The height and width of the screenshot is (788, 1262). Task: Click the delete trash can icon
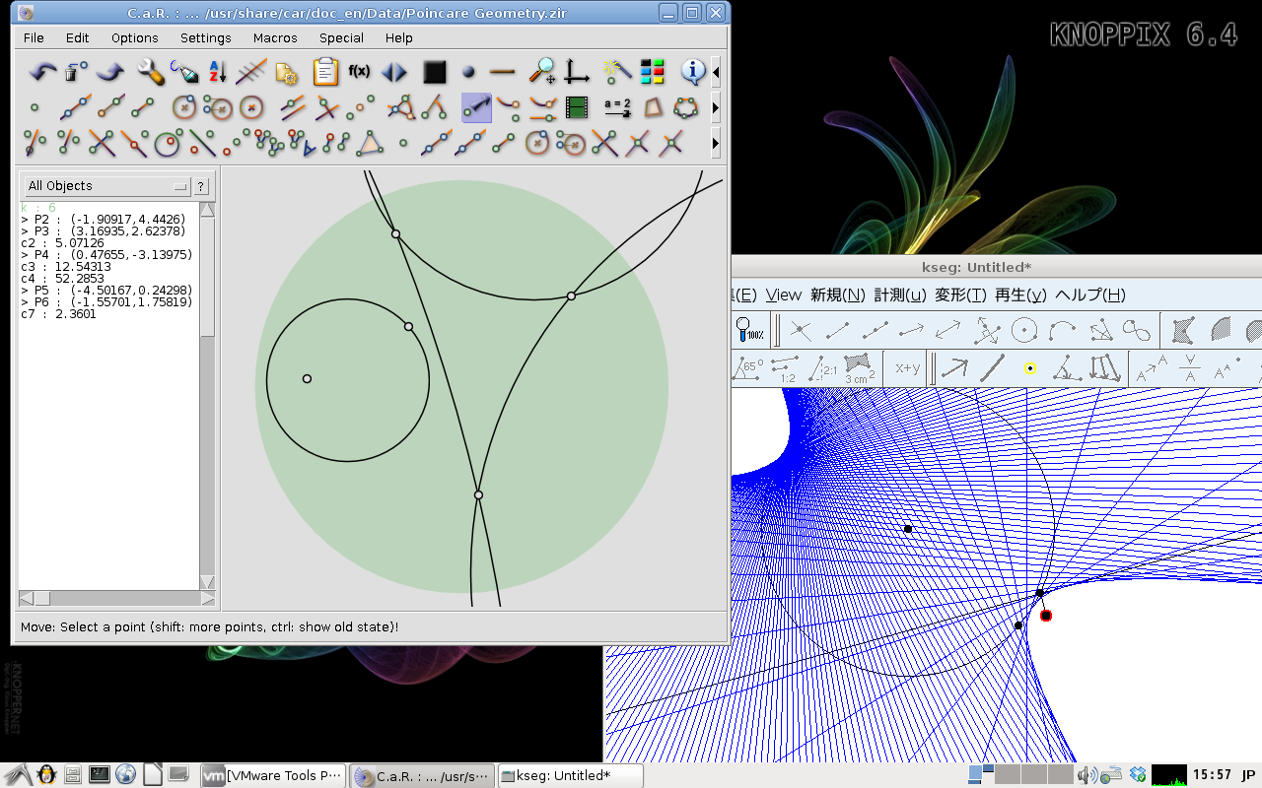tap(75, 72)
